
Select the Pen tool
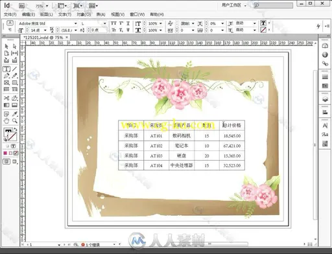[x=6, y=76]
